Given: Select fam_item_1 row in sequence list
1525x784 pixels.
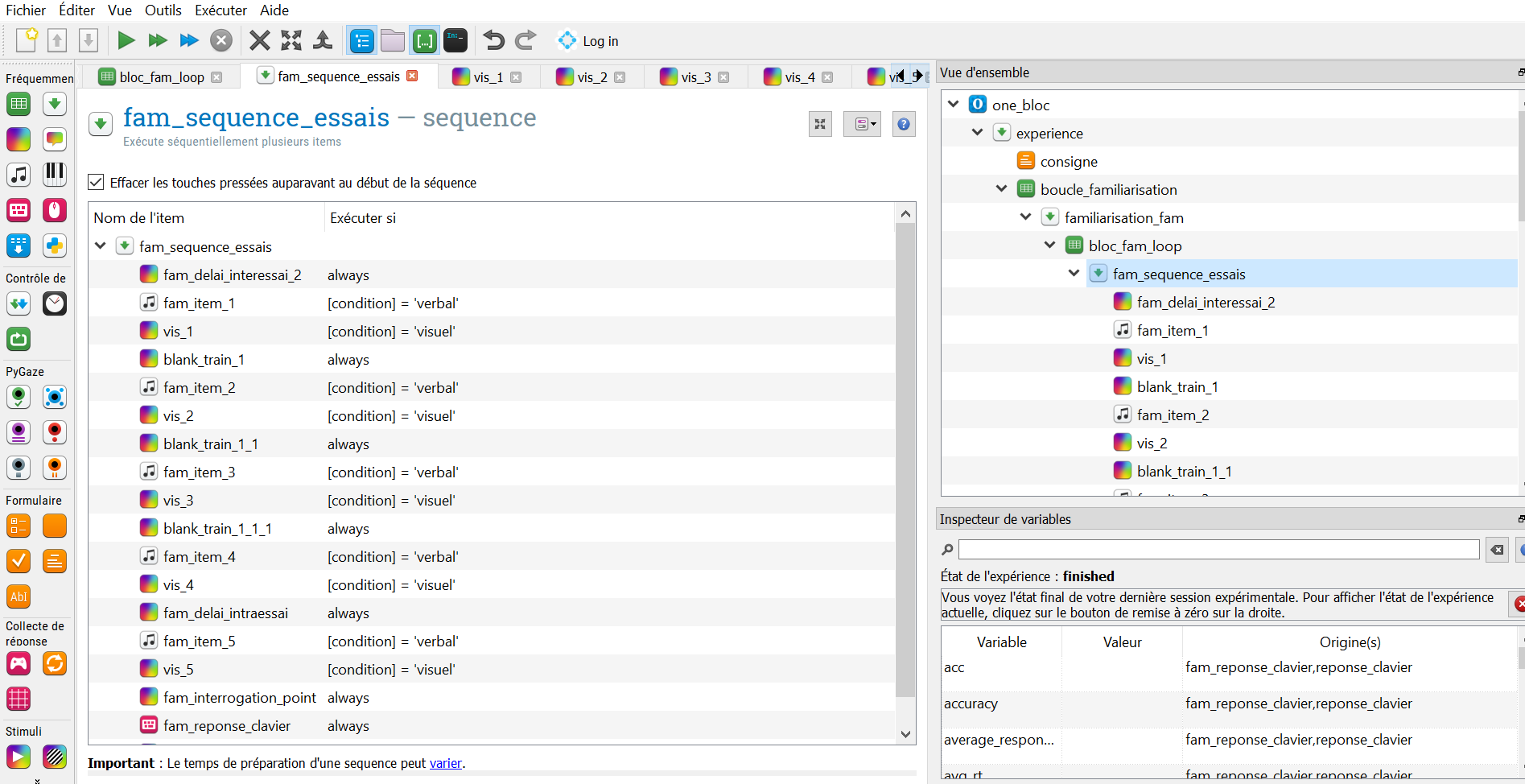Looking at the screenshot, I should [x=491, y=303].
